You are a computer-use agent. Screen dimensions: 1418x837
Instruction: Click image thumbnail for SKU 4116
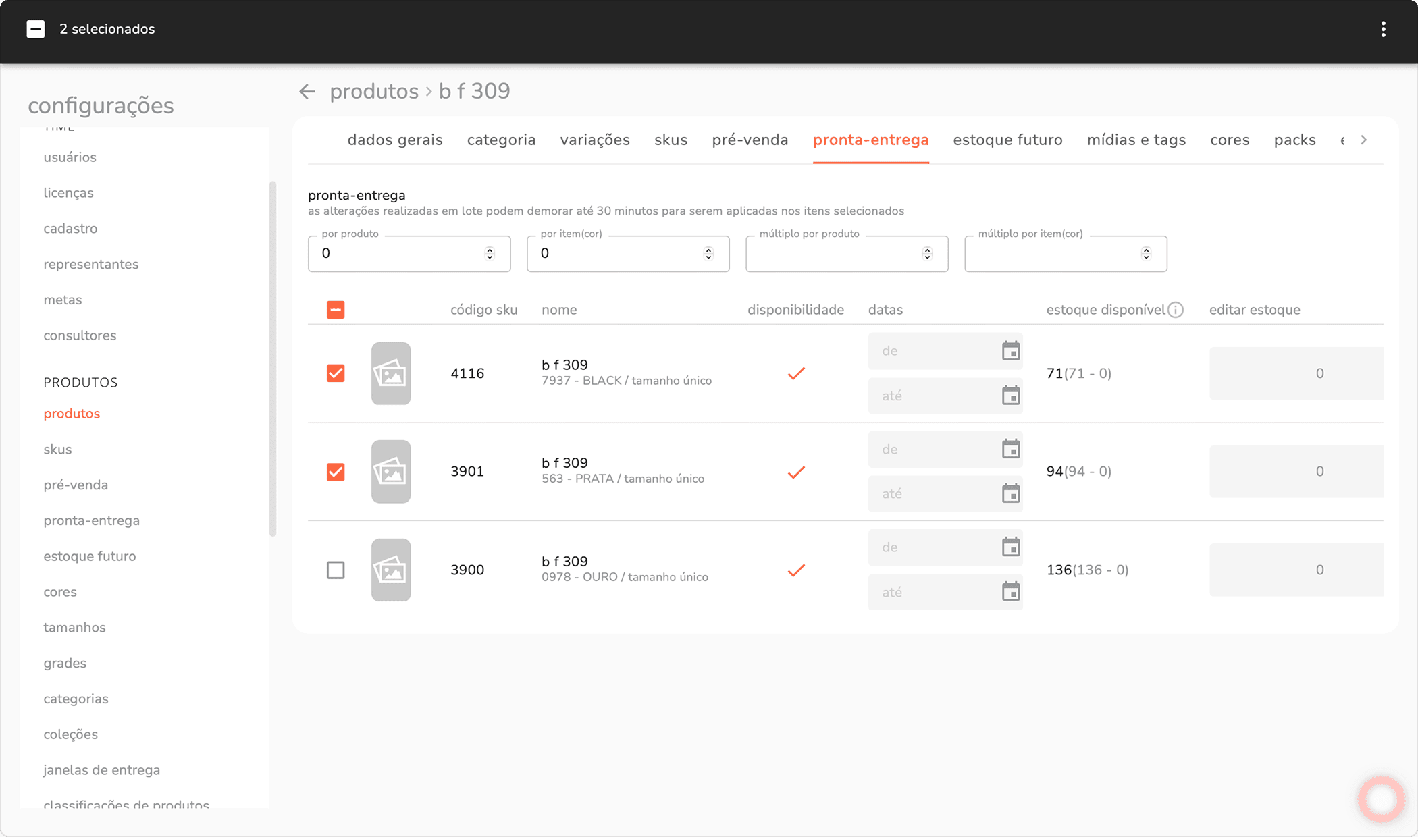[x=391, y=373]
